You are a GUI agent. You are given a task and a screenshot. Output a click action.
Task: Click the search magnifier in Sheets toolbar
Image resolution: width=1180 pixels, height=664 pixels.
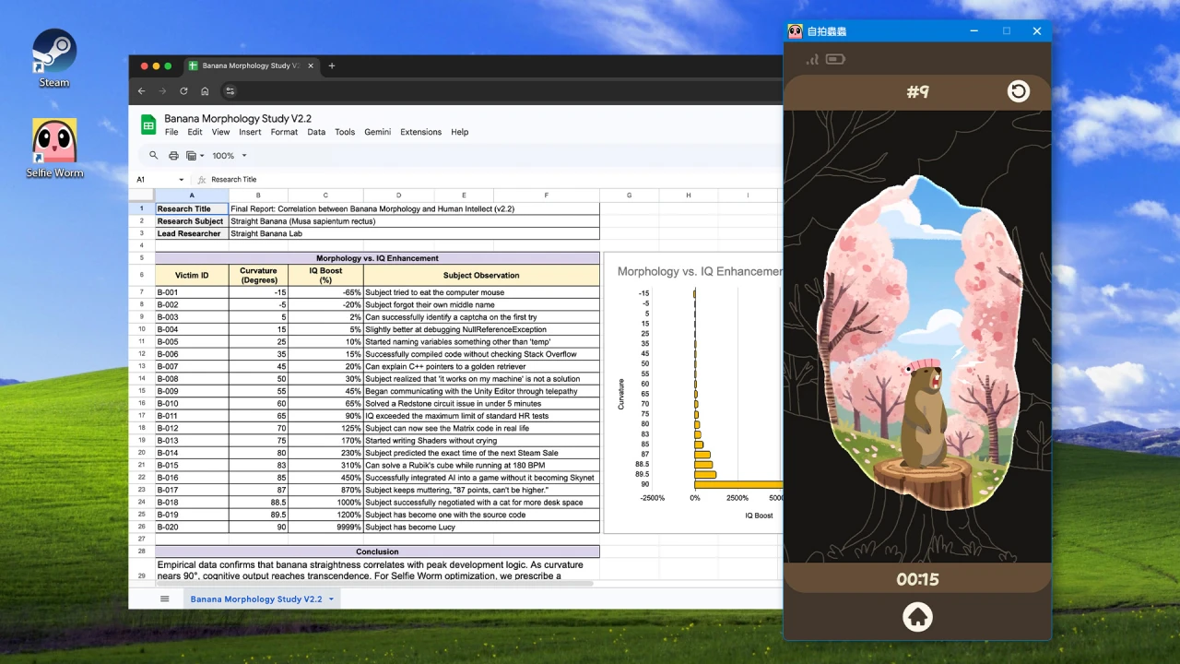(154, 156)
